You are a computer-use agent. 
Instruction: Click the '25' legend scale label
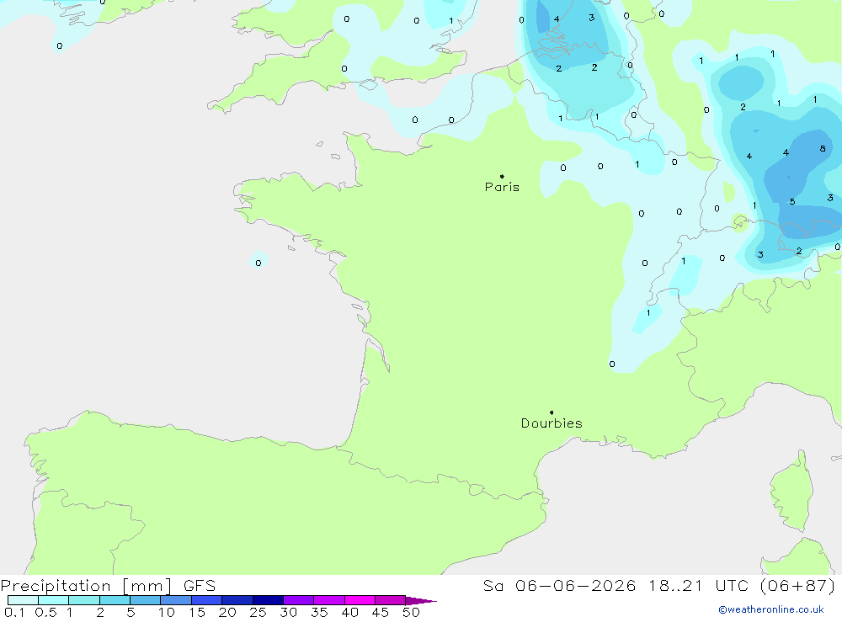258,612
